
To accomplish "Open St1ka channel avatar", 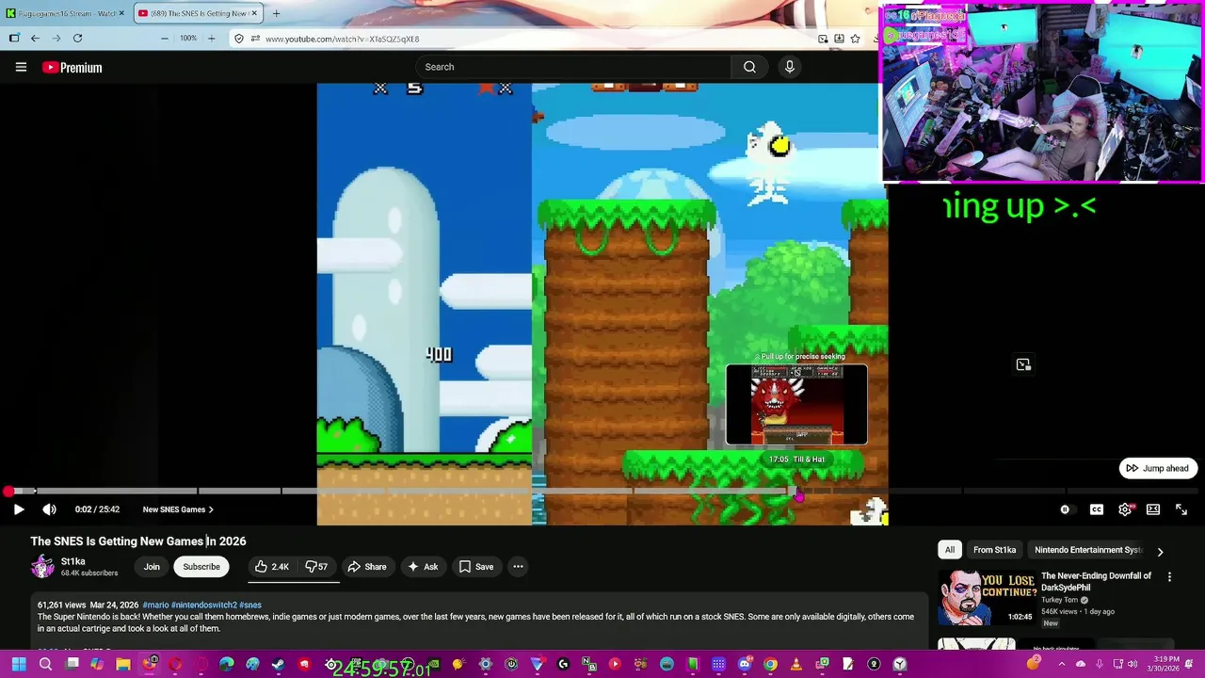I will click(x=42, y=566).
